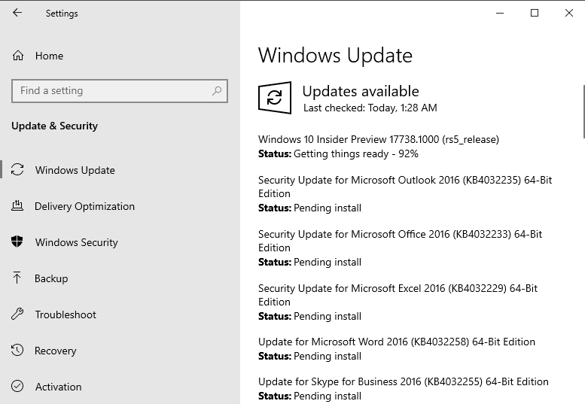Click the magnifier icon in the search box
585x404 pixels.
coord(217,90)
